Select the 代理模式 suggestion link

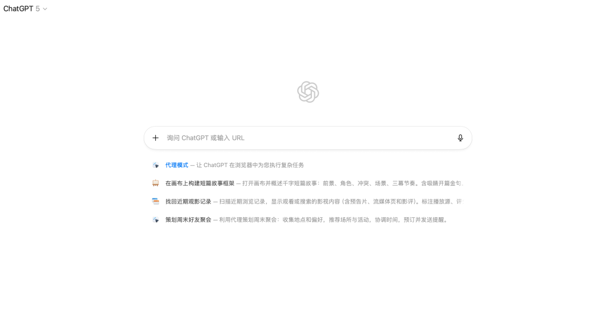coord(177,165)
